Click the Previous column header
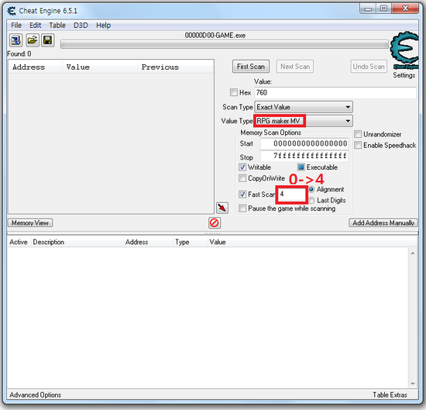 click(x=176, y=67)
